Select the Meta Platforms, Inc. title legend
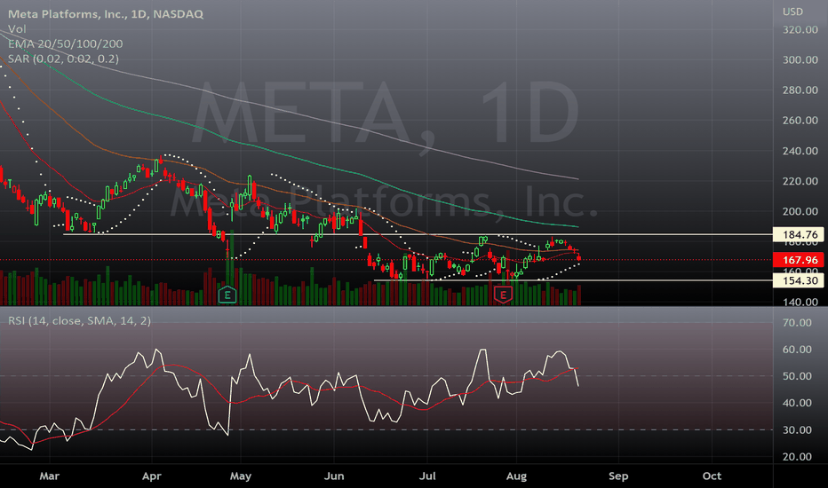 pos(106,14)
